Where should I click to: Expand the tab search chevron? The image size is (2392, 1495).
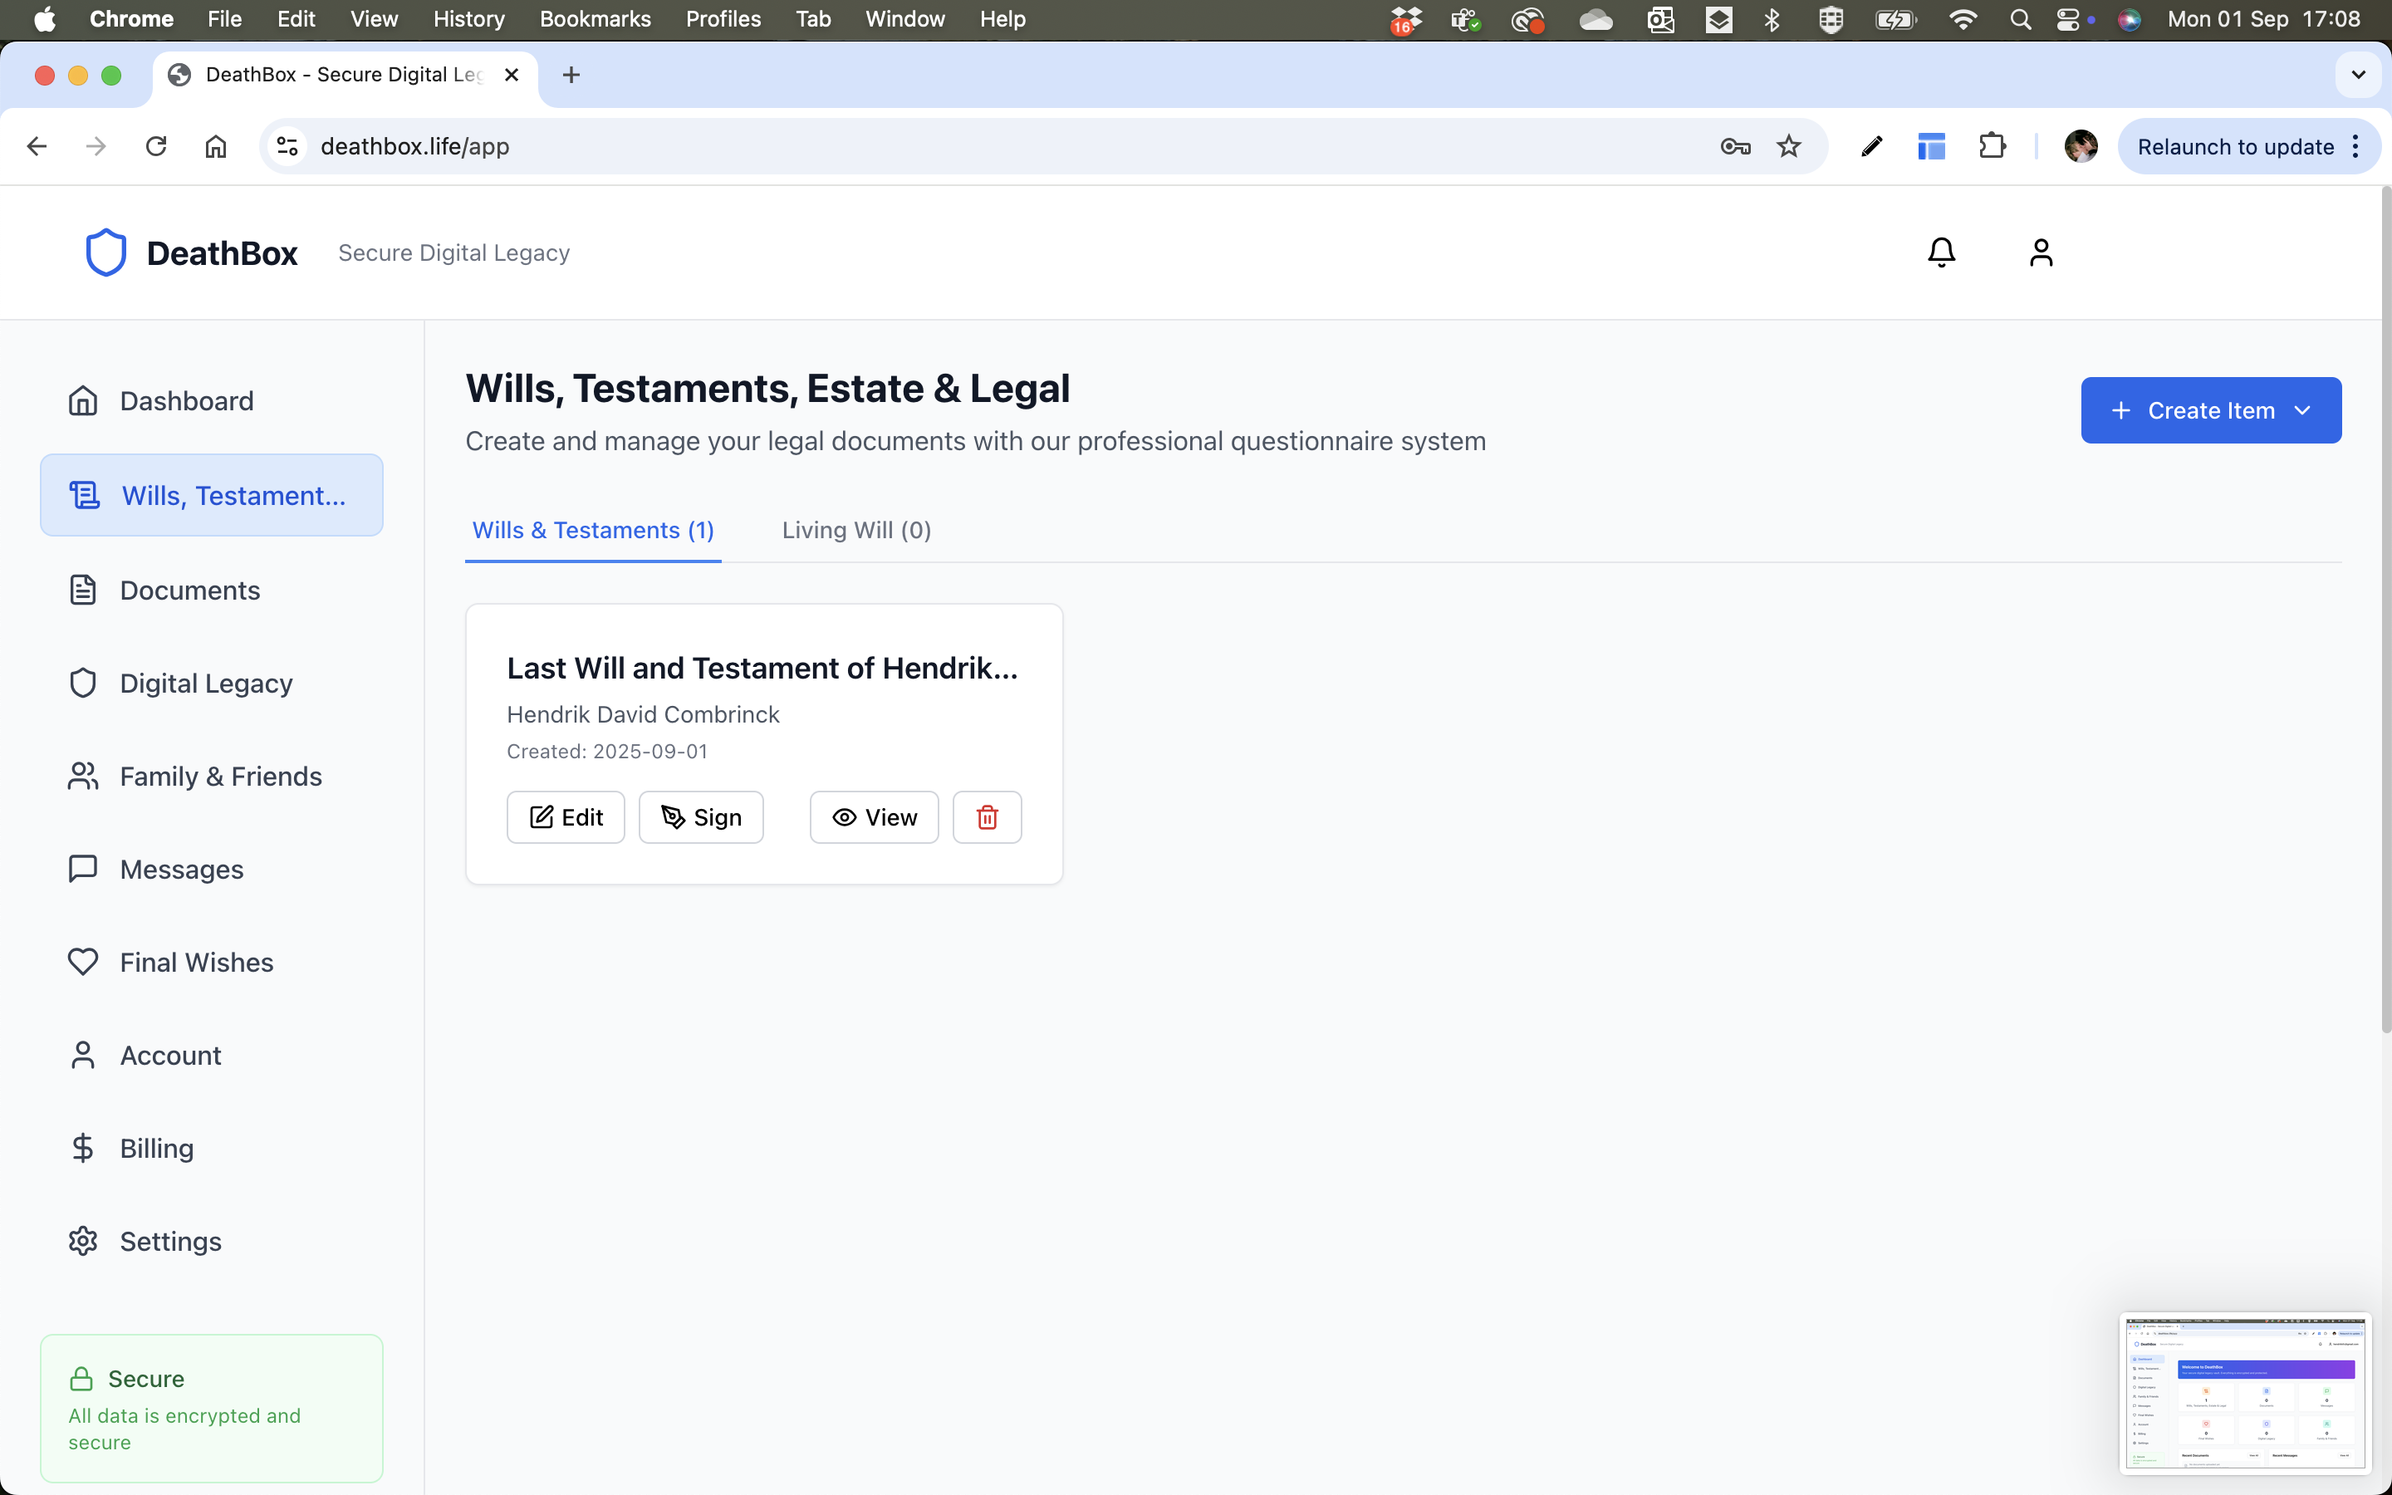[x=2359, y=75]
